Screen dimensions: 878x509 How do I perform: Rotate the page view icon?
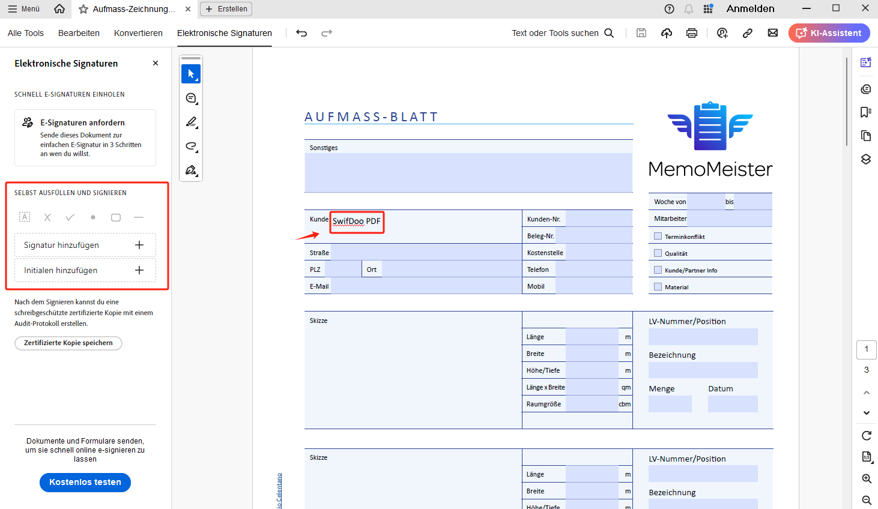coord(866,436)
